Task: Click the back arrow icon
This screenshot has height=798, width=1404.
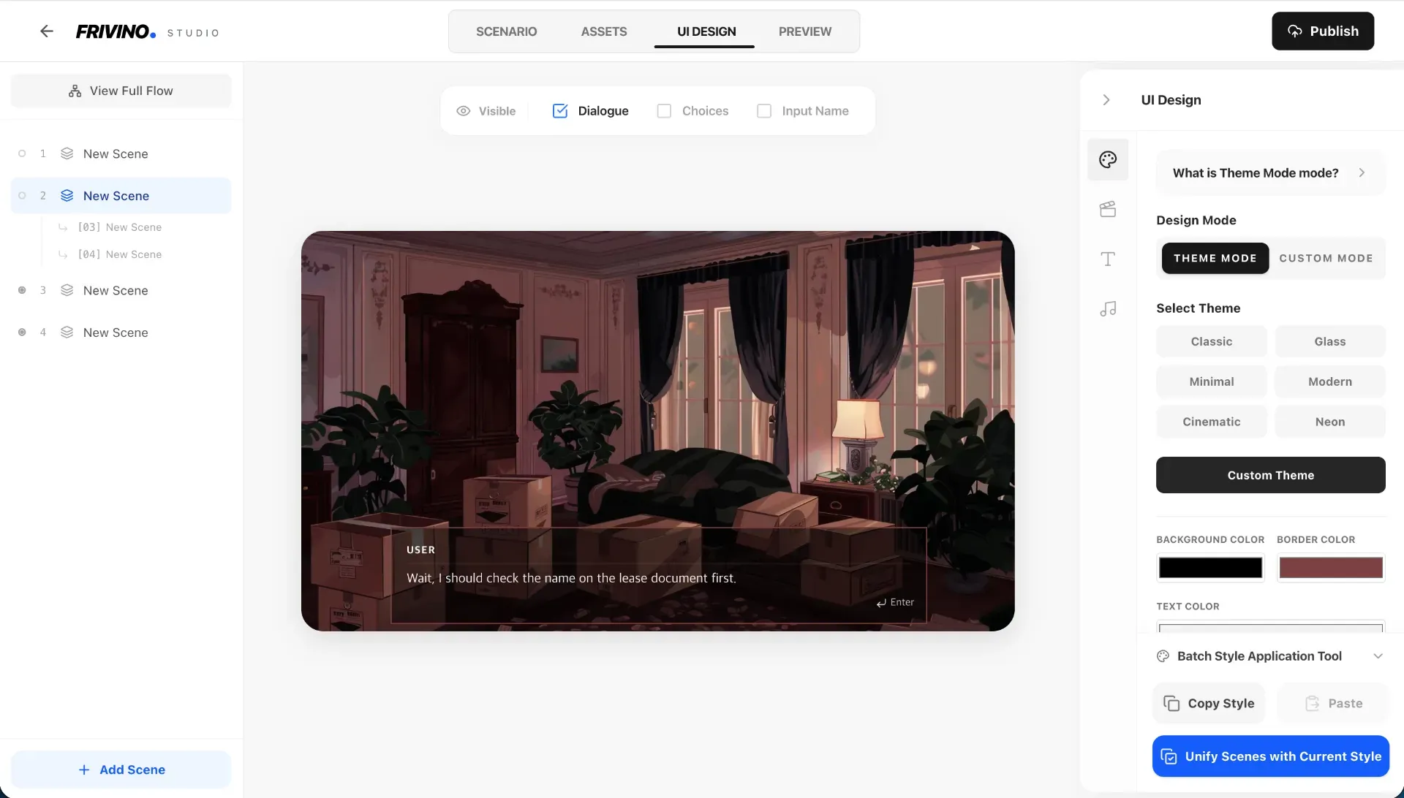Action: click(x=47, y=31)
